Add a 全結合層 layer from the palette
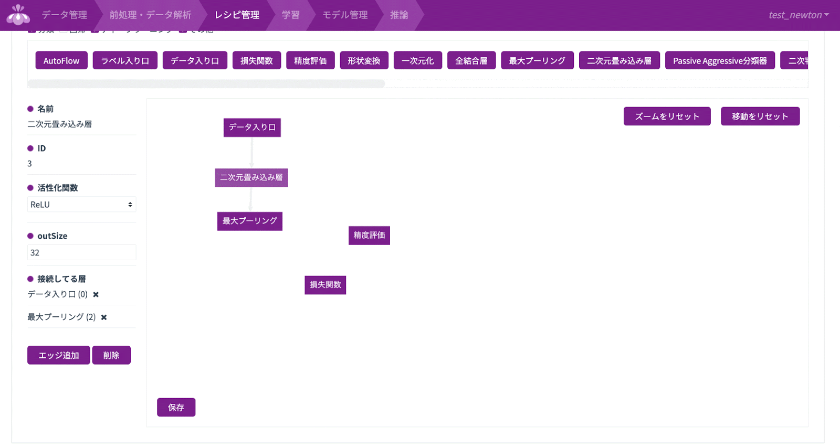 pyautogui.click(x=471, y=61)
